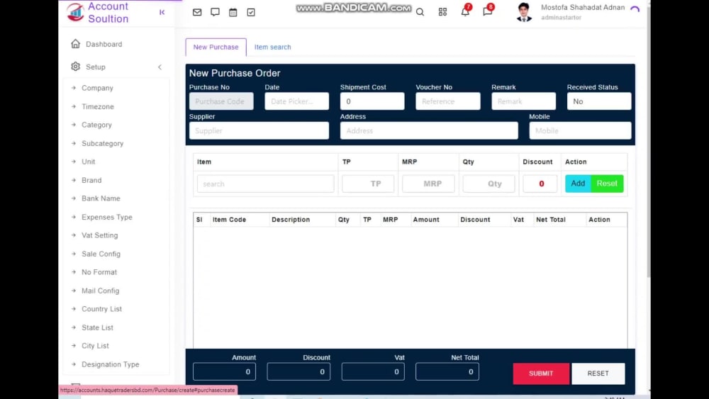
Task: Open the Date Picker field
Action: (x=296, y=101)
